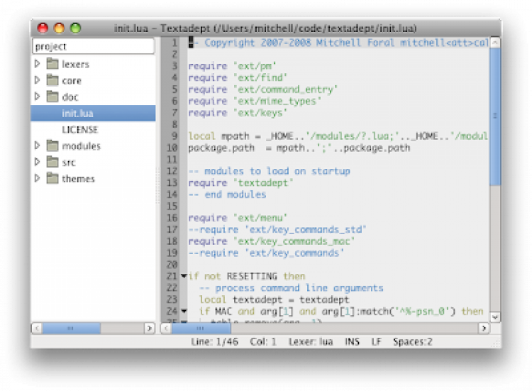Click the "require 'ext/mime_types'" line
532x391 pixels.
(255, 101)
